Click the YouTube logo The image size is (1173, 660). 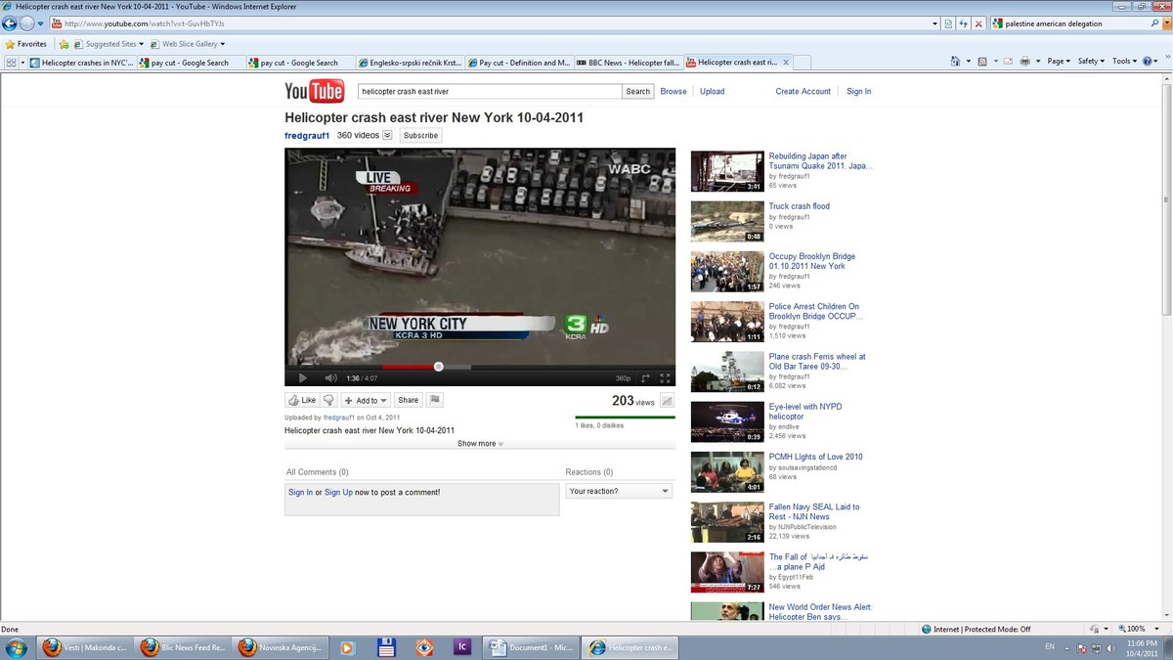[x=314, y=92]
